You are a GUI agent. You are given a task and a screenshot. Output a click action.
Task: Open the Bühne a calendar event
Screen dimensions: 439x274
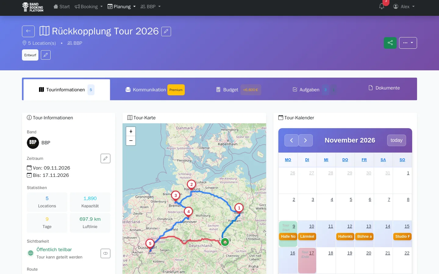click(x=364, y=237)
